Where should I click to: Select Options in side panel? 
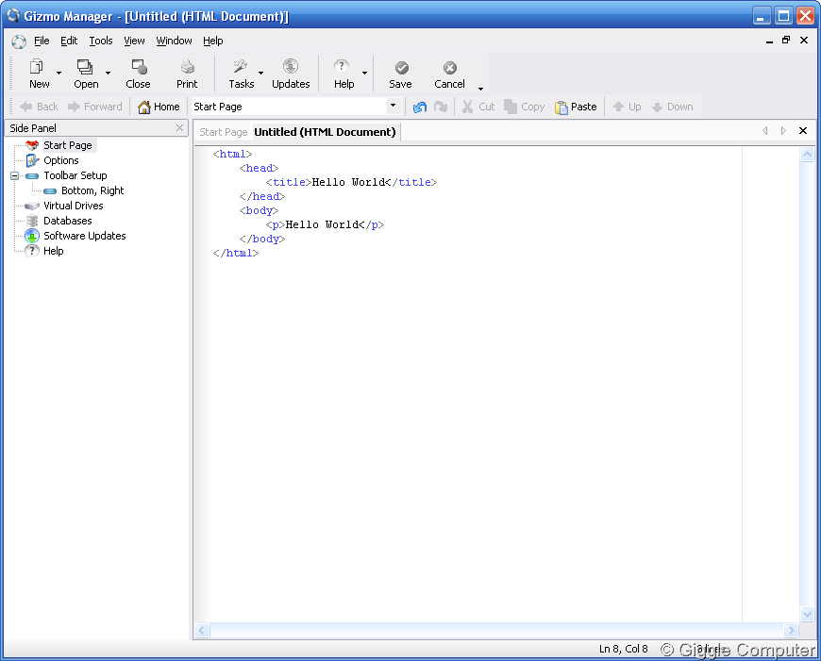coord(60,160)
